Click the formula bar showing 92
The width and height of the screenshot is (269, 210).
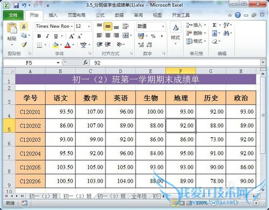click(175, 63)
